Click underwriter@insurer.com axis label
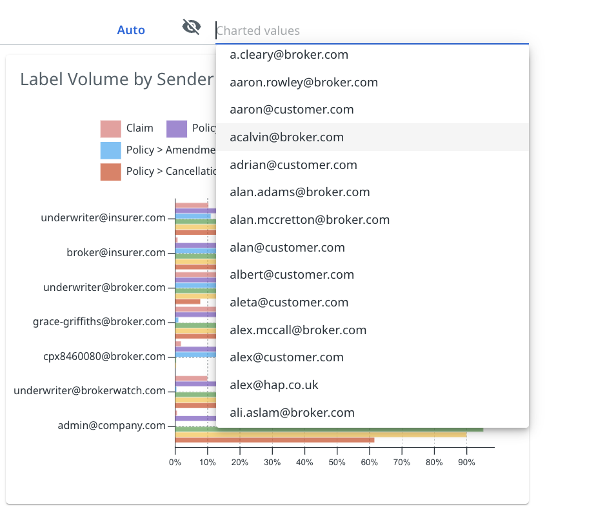Image resolution: width=596 pixels, height=520 pixels. [103, 218]
